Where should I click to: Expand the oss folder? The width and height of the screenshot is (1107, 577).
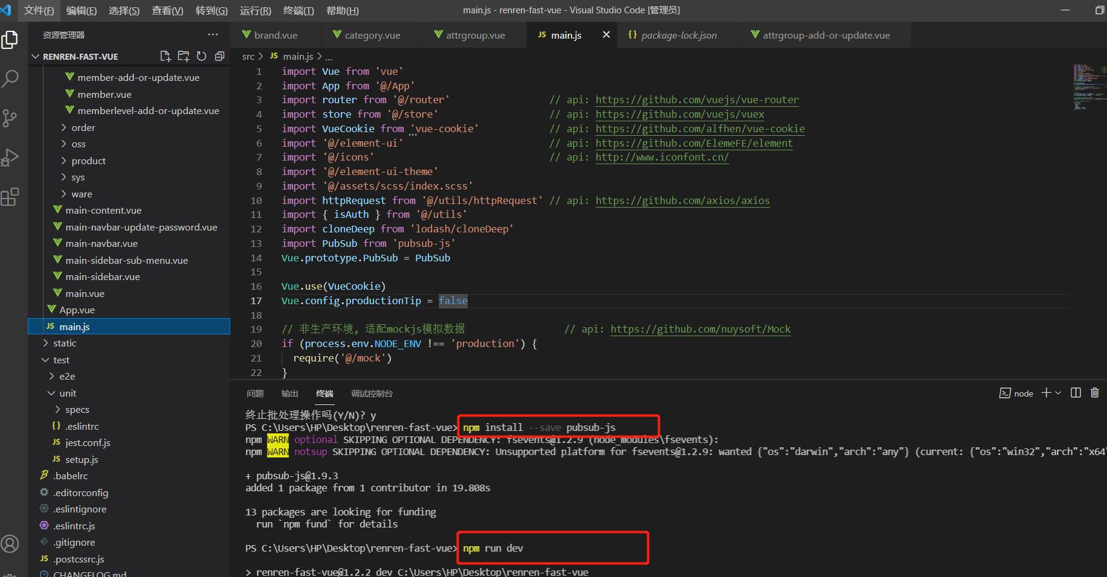(x=129, y=144)
